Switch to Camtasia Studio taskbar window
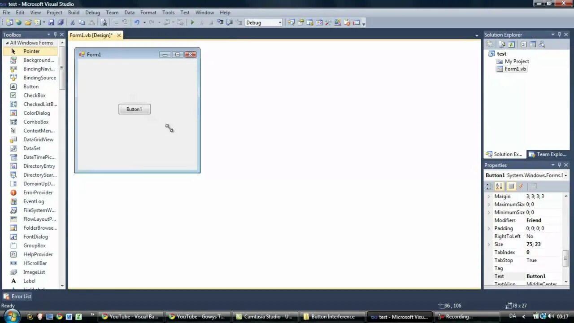 point(265,317)
